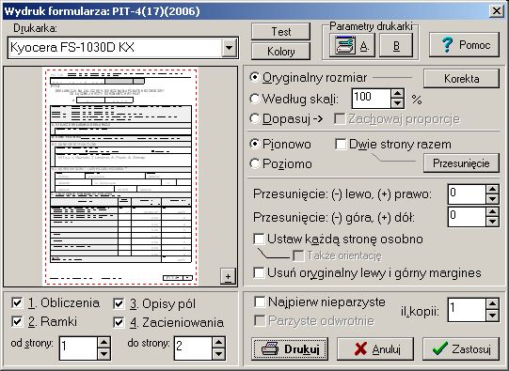The image size is (509, 371).
Task: Uncheck 4. Zacieniowania option
Action: [x=168, y=322]
